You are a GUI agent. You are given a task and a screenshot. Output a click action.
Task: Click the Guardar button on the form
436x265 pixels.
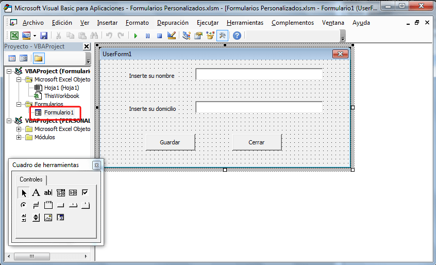point(170,142)
